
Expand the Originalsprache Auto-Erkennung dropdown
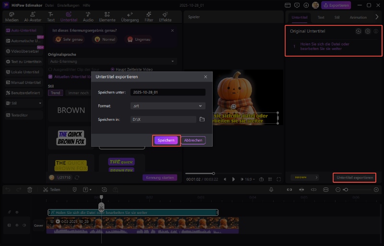pos(112,61)
